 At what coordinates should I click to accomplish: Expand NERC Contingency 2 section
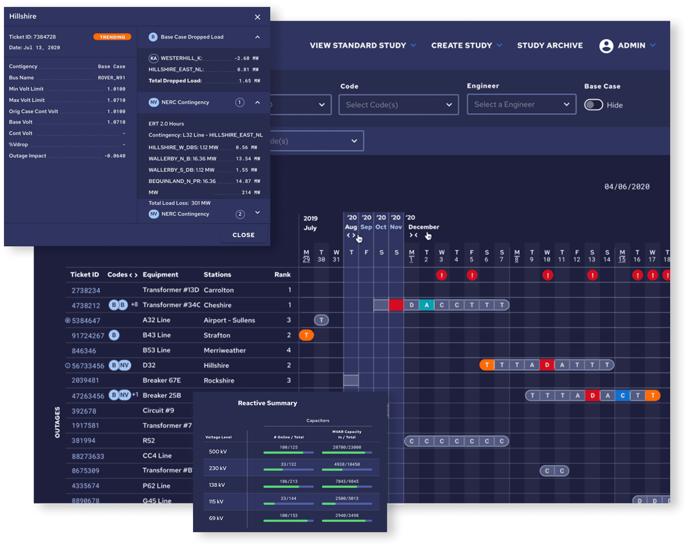click(x=257, y=213)
